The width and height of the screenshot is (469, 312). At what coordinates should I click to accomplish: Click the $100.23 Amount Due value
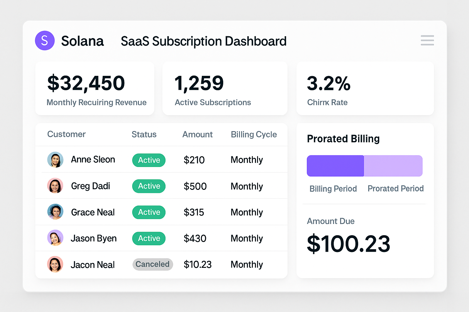click(x=348, y=244)
